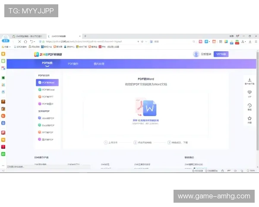Click the user avatar icon in header

point(196,54)
